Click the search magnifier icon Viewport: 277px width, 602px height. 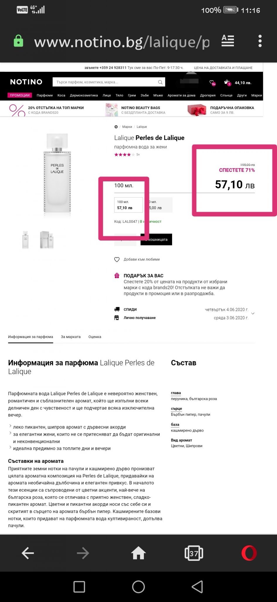pyautogui.click(x=160, y=82)
